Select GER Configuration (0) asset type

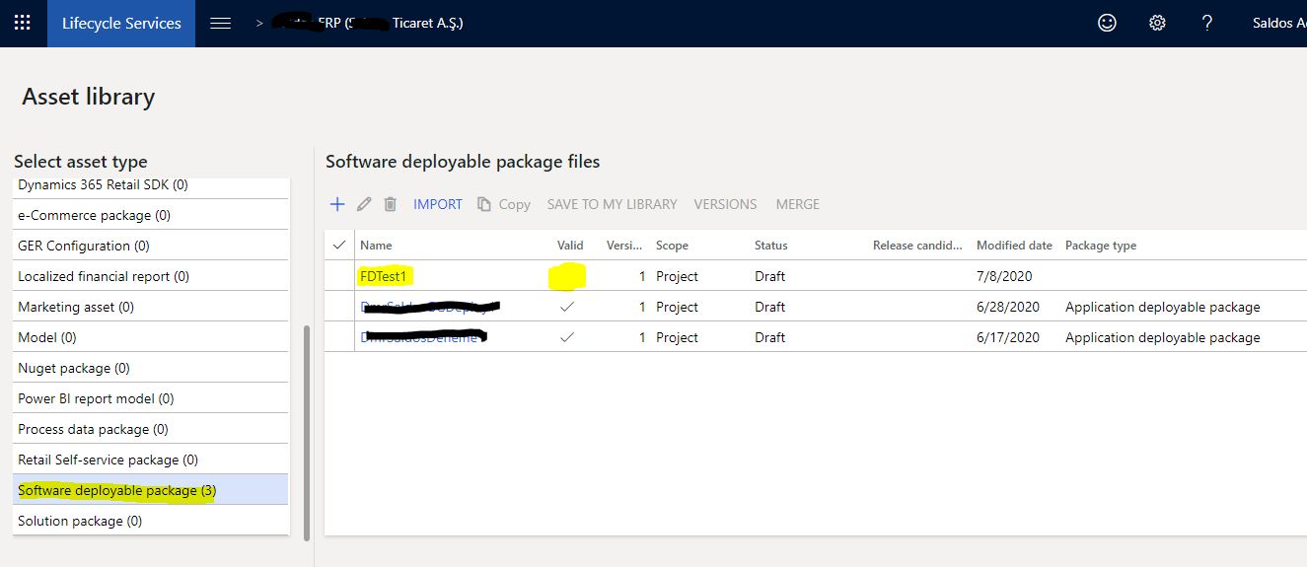[151, 246]
